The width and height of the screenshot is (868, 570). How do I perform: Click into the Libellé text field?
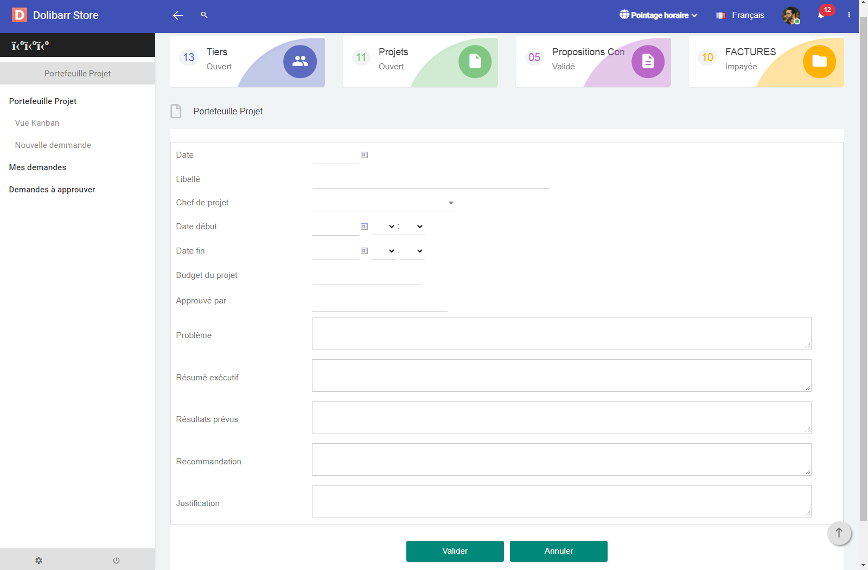pyautogui.click(x=431, y=180)
